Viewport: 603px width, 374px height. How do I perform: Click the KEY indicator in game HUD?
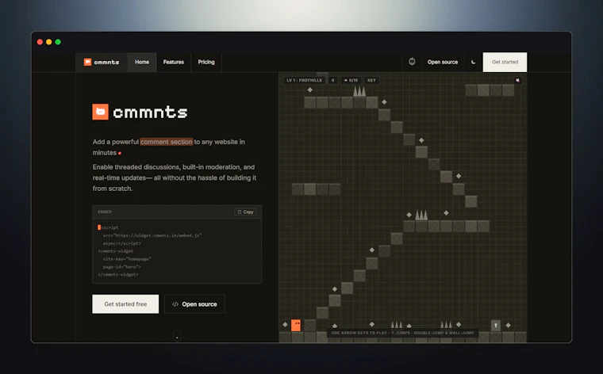tap(371, 80)
